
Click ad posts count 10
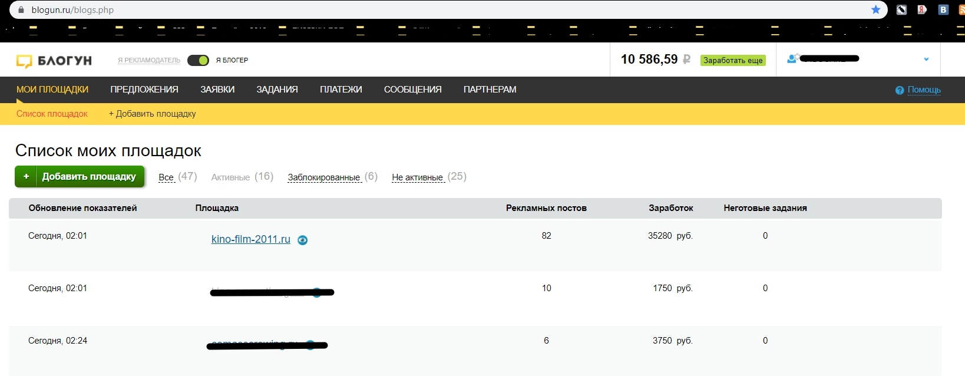547,288
